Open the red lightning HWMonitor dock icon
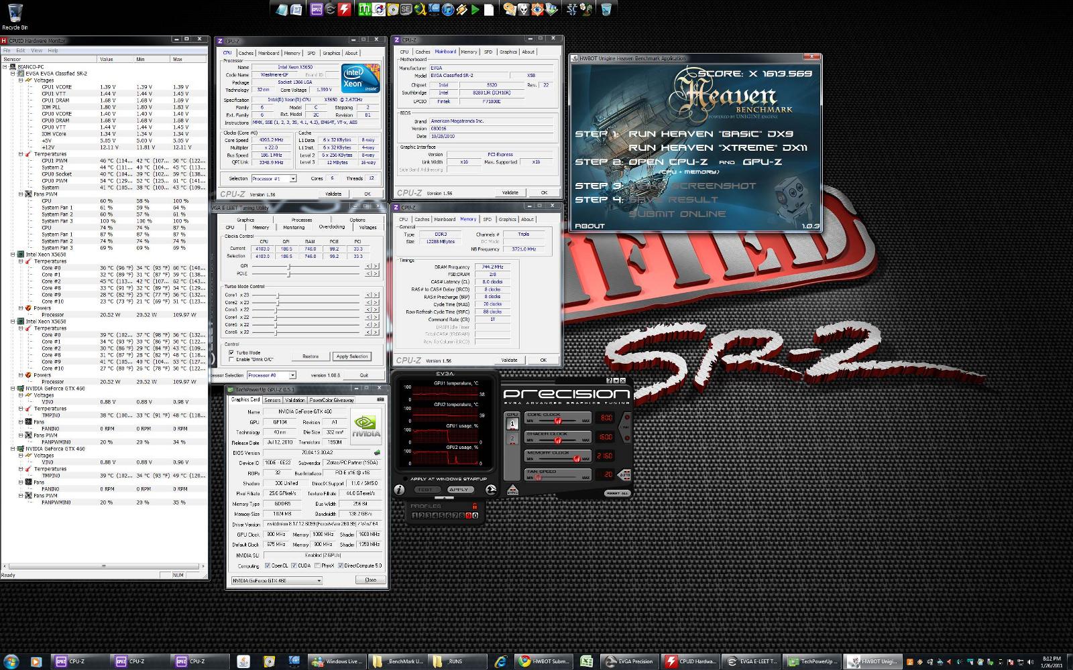 pos(345,9)
